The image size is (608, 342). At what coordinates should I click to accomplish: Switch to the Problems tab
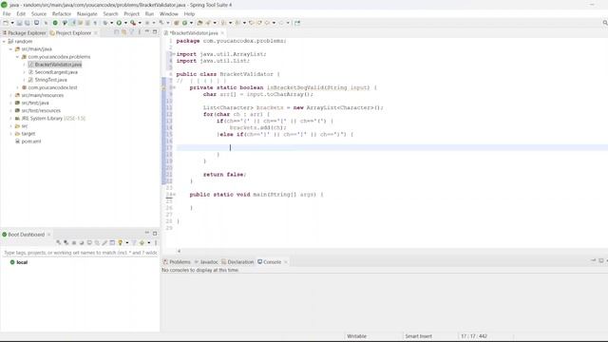coord(177,262)
